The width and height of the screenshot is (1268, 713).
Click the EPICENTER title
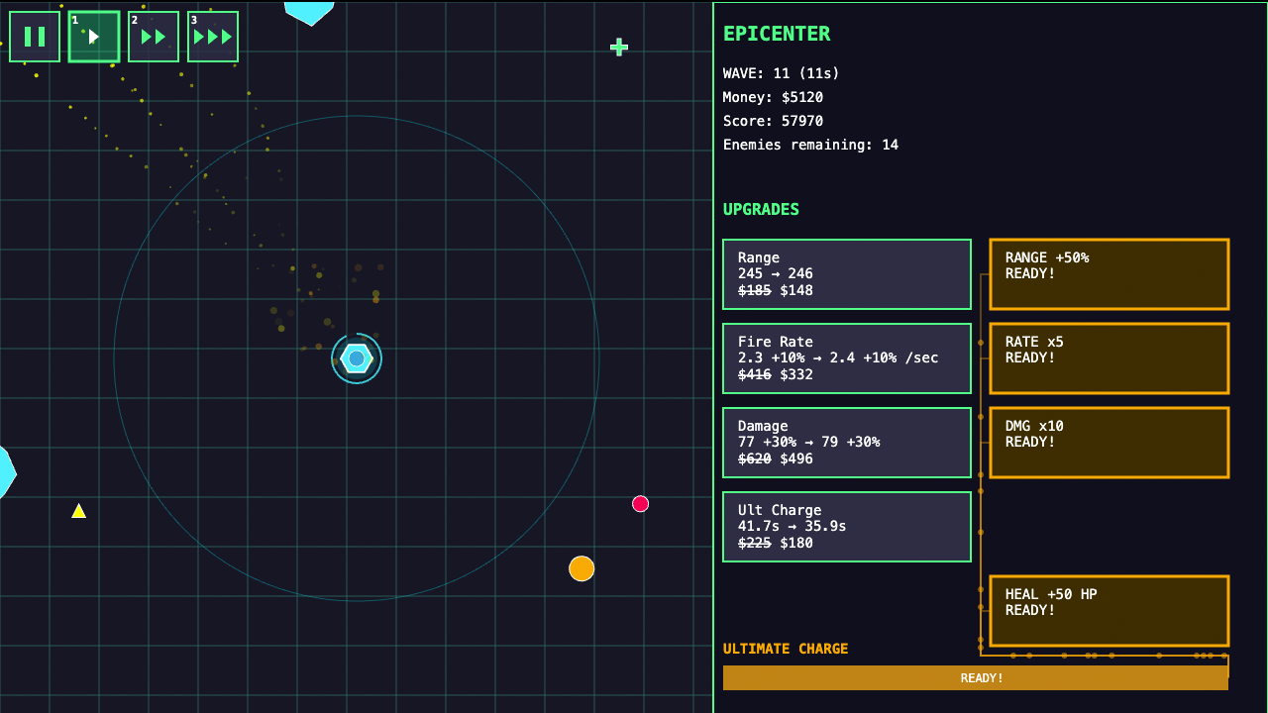[777, 34]
